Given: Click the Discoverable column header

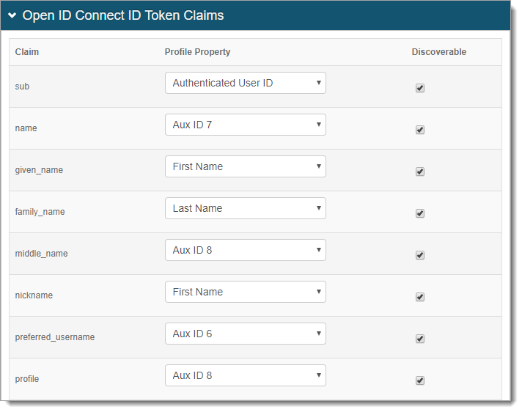Looking at the screenshot, I should 438,52.
